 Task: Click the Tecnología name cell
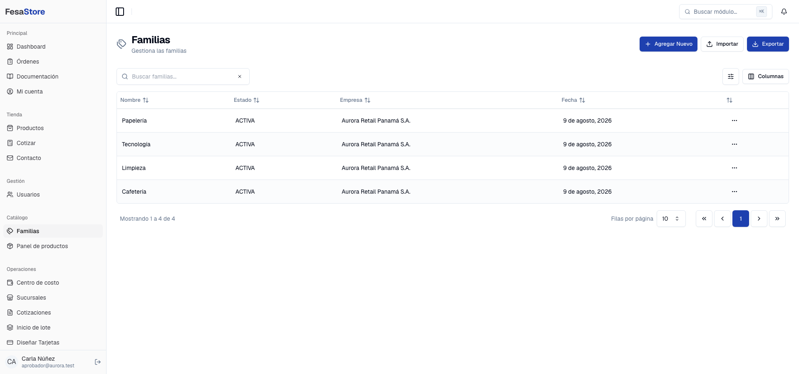point(136,144)
